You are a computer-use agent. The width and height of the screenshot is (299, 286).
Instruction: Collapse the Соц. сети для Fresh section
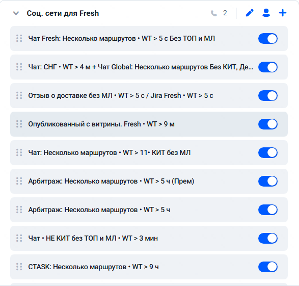[x=16, y=13]
